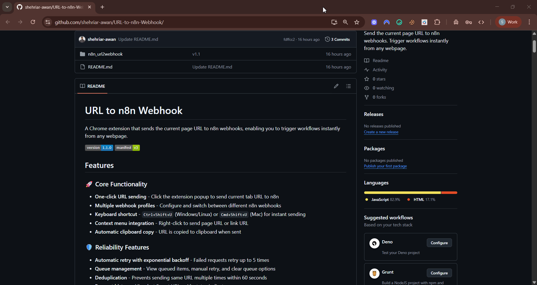Viewport: 537px width, 285px height.
Task: Open the password manager key icon
Action: (x=469, y=22)
